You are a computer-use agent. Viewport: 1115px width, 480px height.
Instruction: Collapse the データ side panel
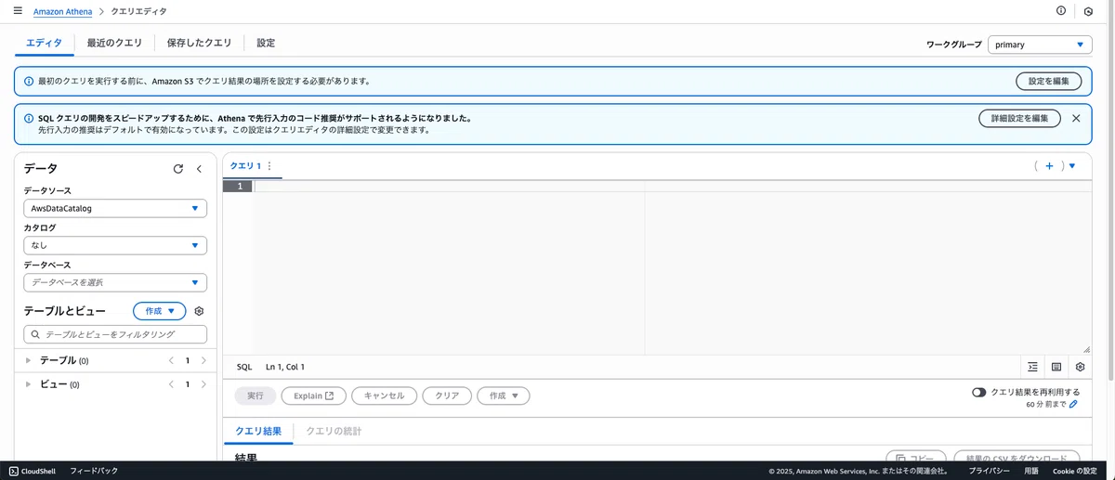(x=199, y=169)
